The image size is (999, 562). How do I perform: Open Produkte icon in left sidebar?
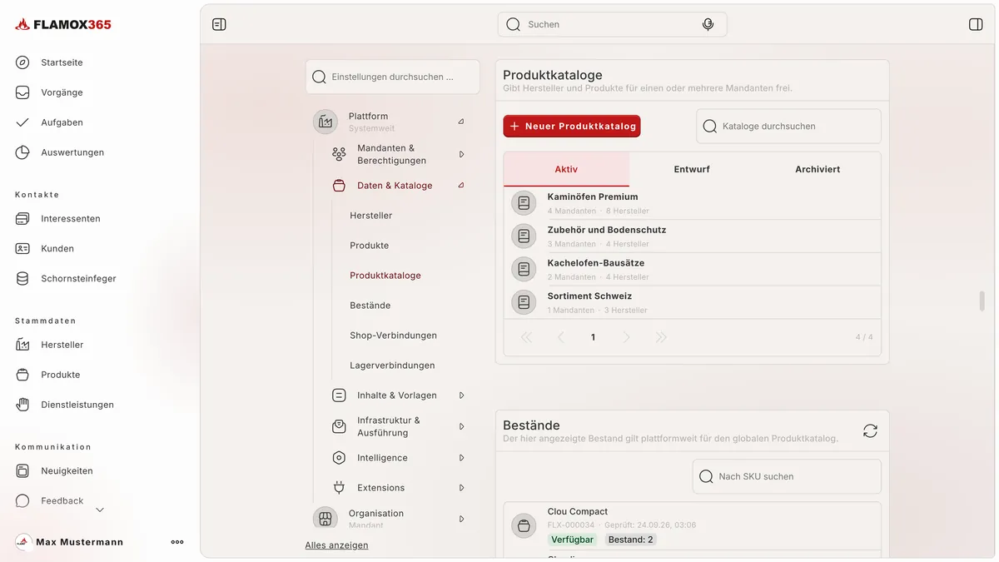coord(22,375)
